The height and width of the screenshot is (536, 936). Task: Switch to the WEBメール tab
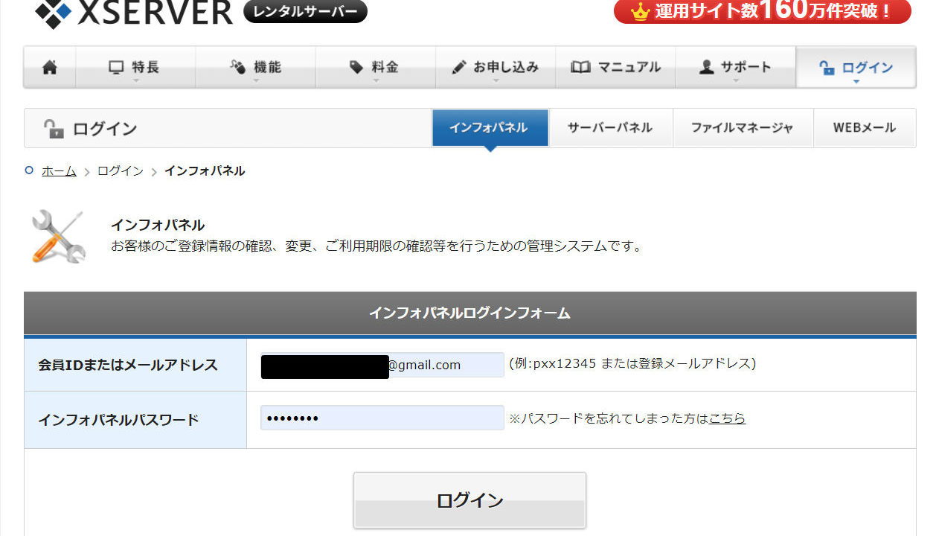click(865, 128)
